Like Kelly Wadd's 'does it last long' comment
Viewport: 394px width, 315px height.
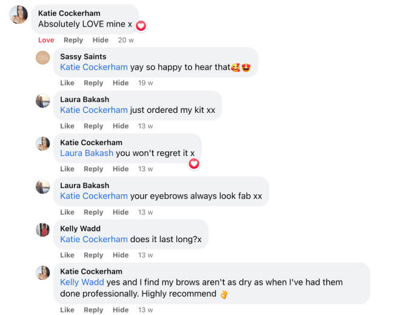[x=67, y=256]
